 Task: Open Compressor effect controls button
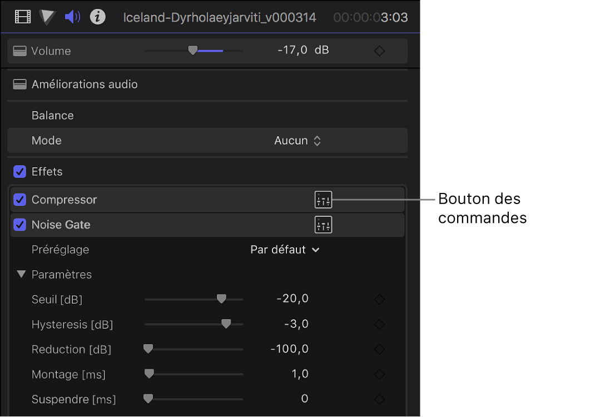tap(323, 200)
